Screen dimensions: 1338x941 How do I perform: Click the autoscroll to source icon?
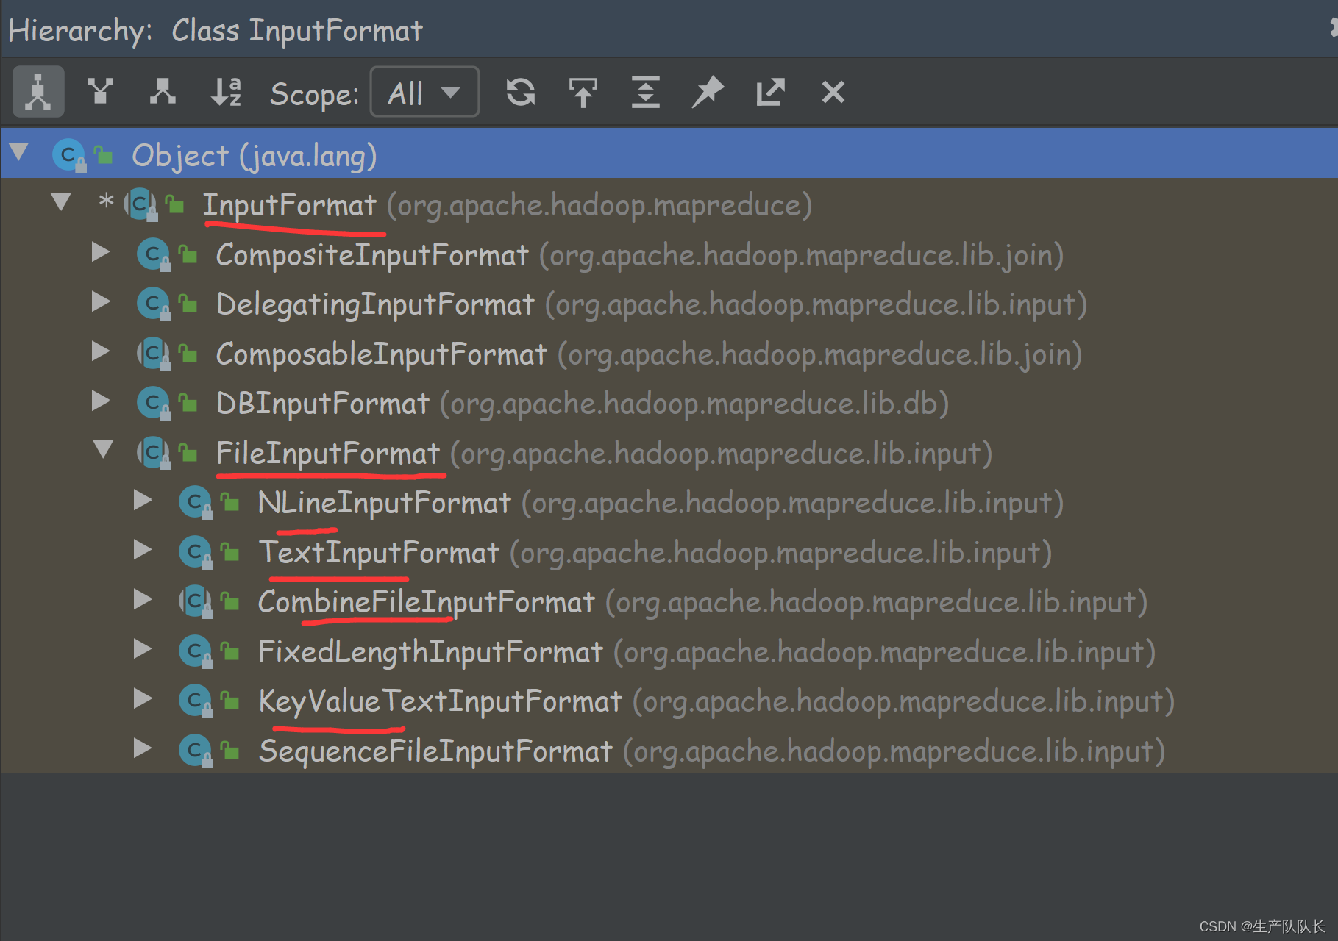pos(583,92)
